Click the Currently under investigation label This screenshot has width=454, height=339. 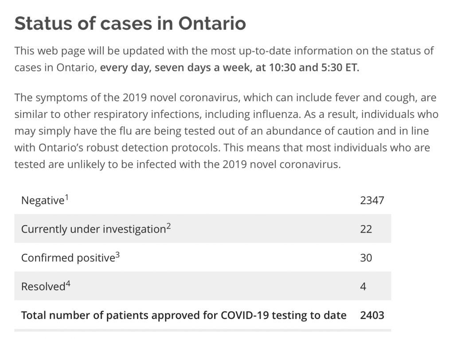tap(93, 229)
